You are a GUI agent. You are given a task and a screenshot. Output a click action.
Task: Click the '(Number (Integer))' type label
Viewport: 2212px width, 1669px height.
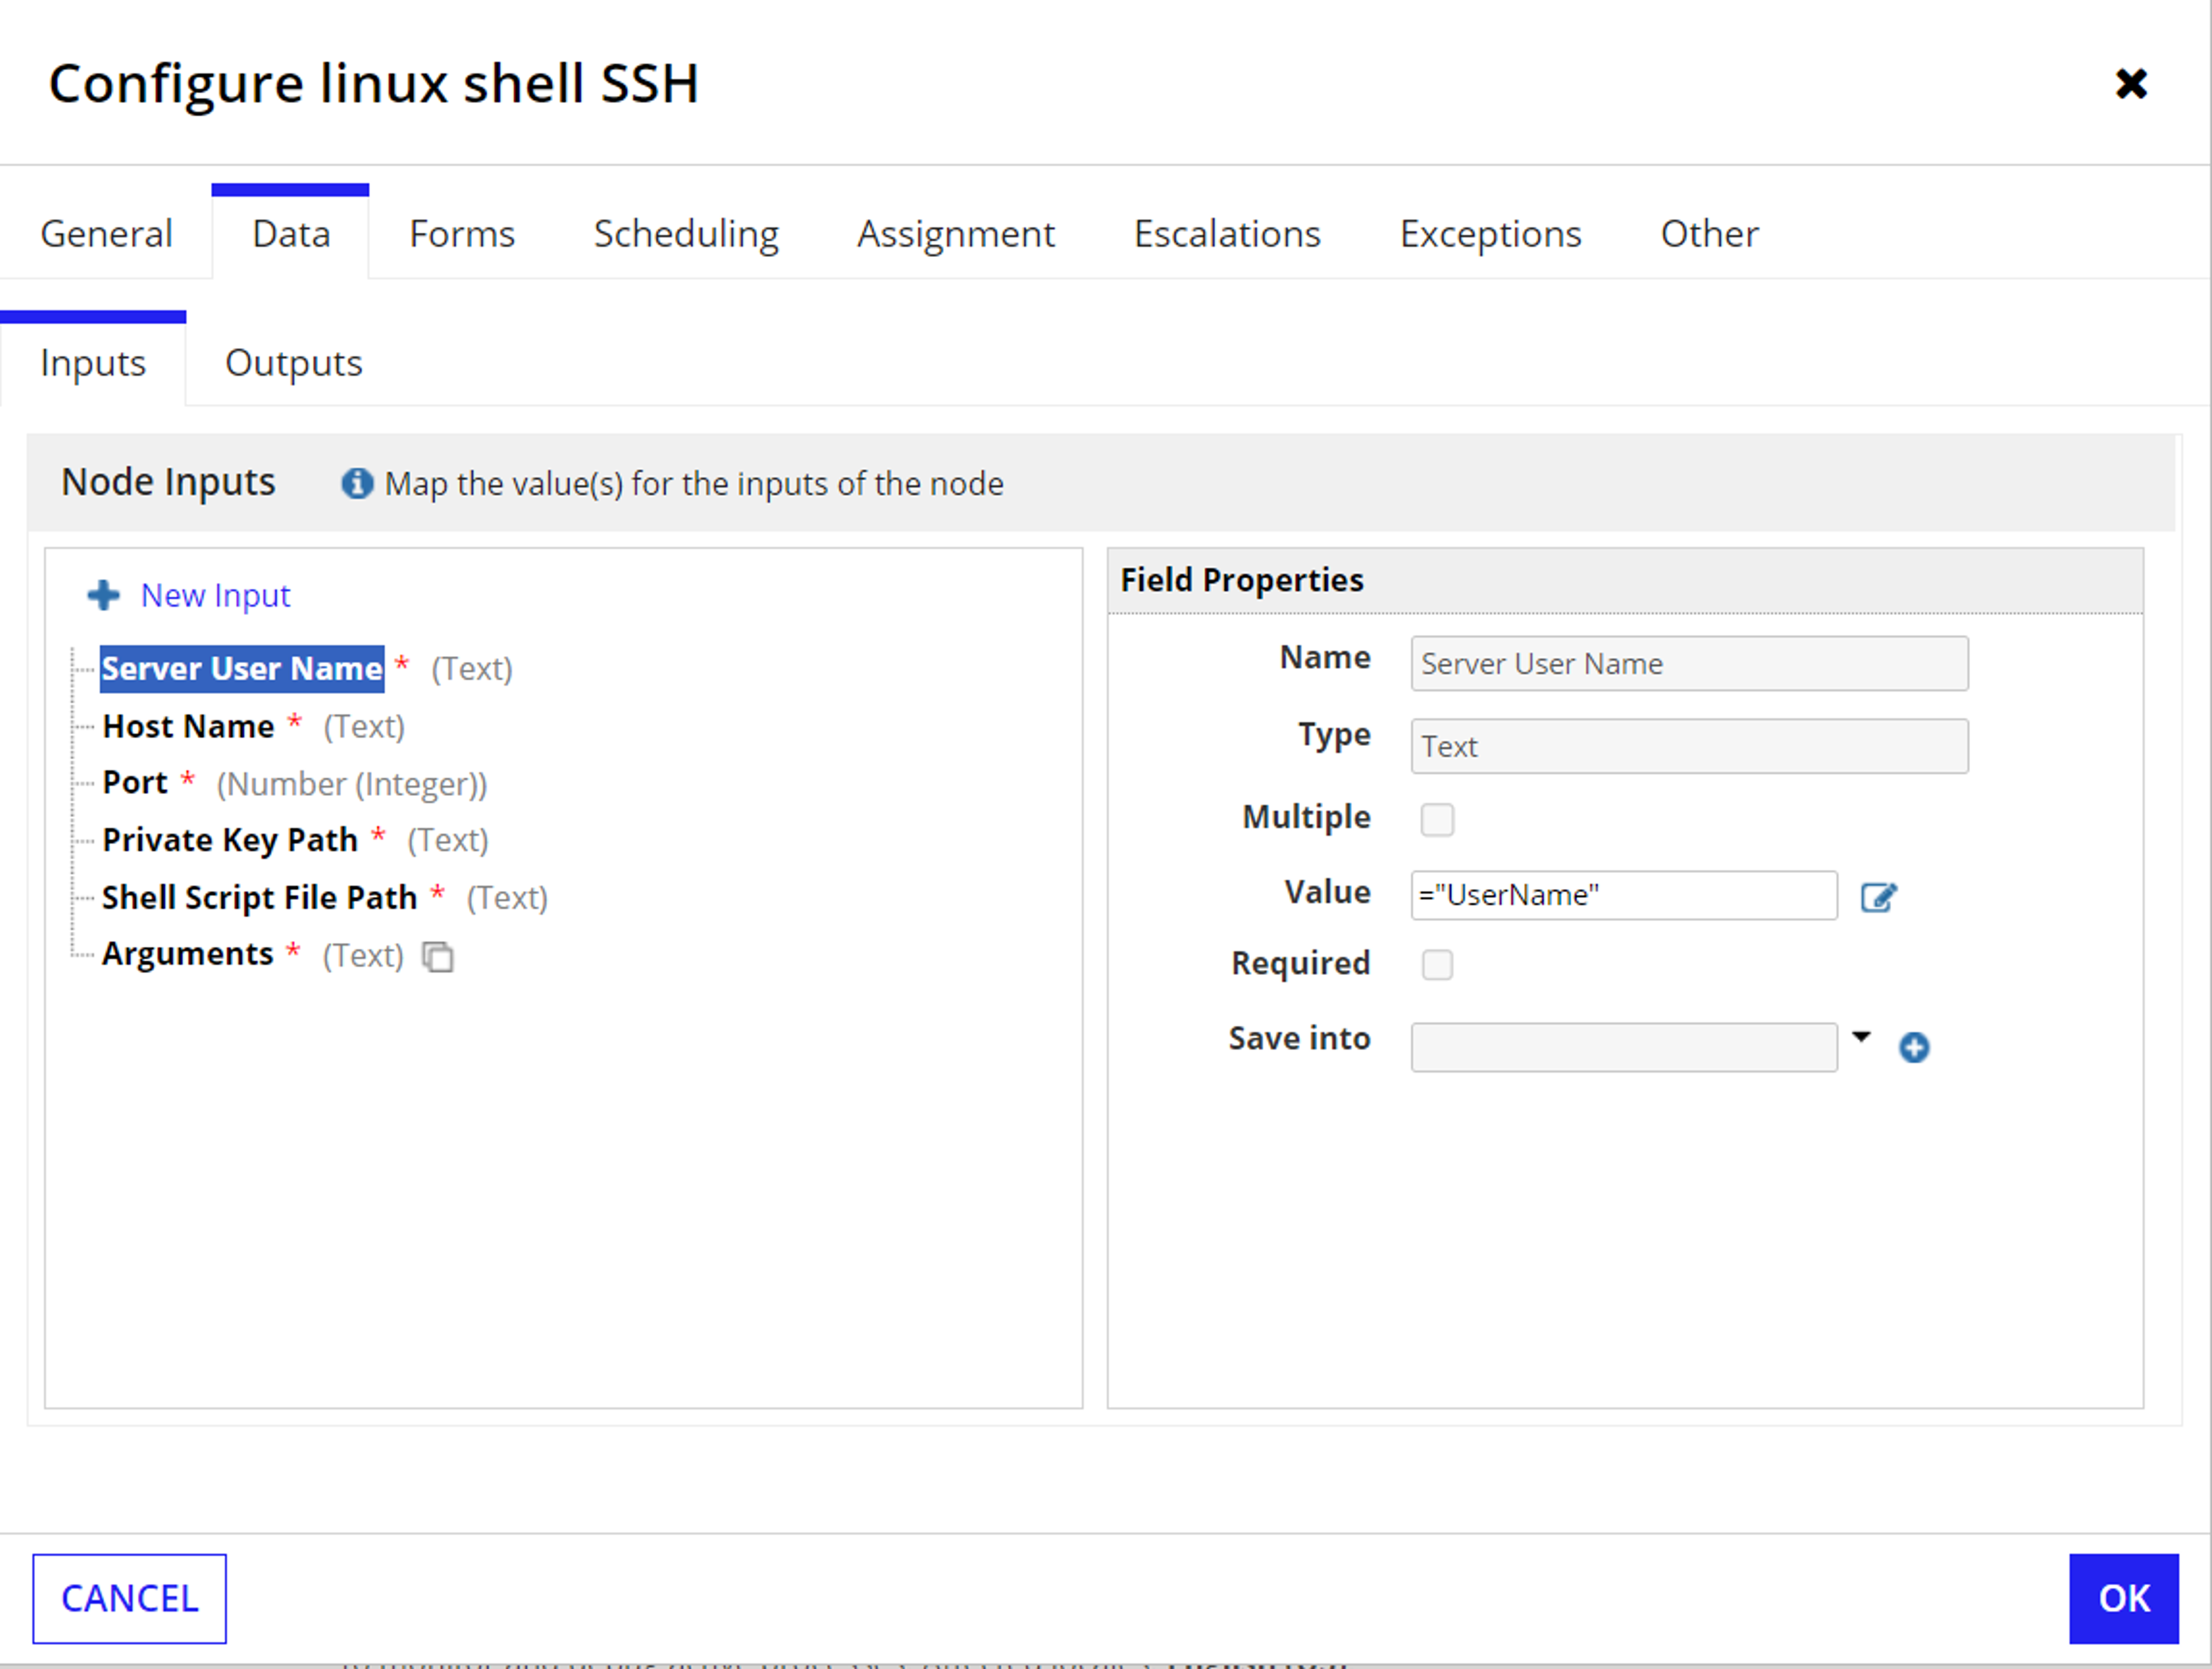[x=352, y=784]
